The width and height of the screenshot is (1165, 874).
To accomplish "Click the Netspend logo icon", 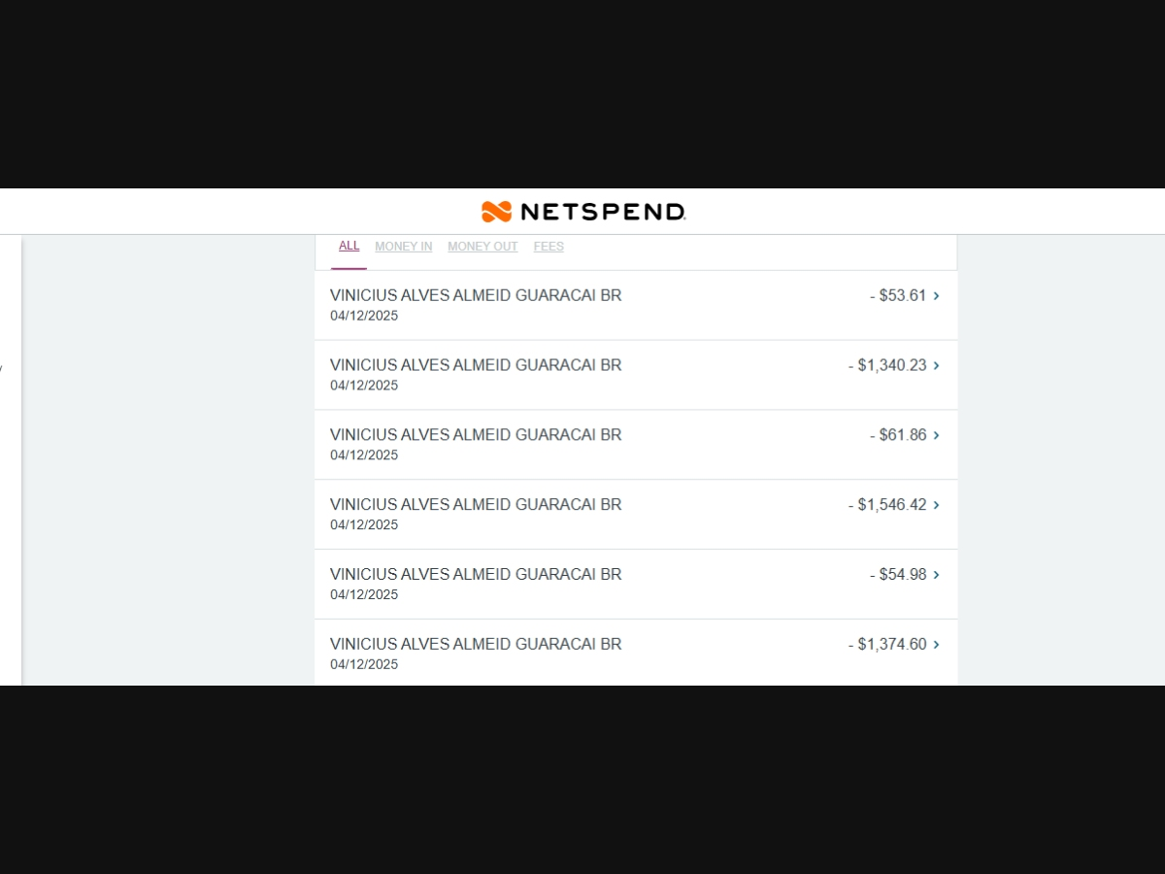I will [x=496, y=212].
